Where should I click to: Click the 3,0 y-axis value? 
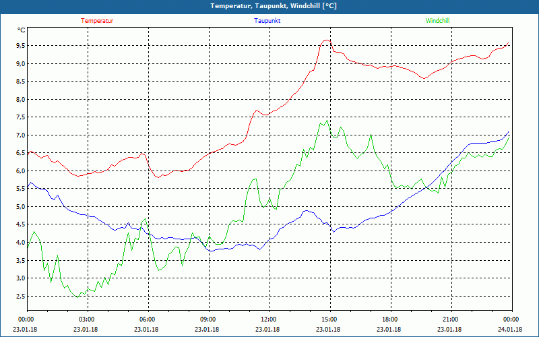point(21,278)
